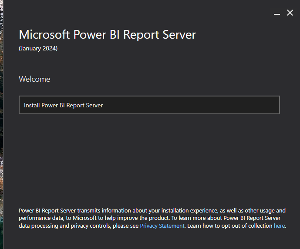
Task: Select the 'Microsoft Power BI Report Server' title
Action: [x=108, y=35]
